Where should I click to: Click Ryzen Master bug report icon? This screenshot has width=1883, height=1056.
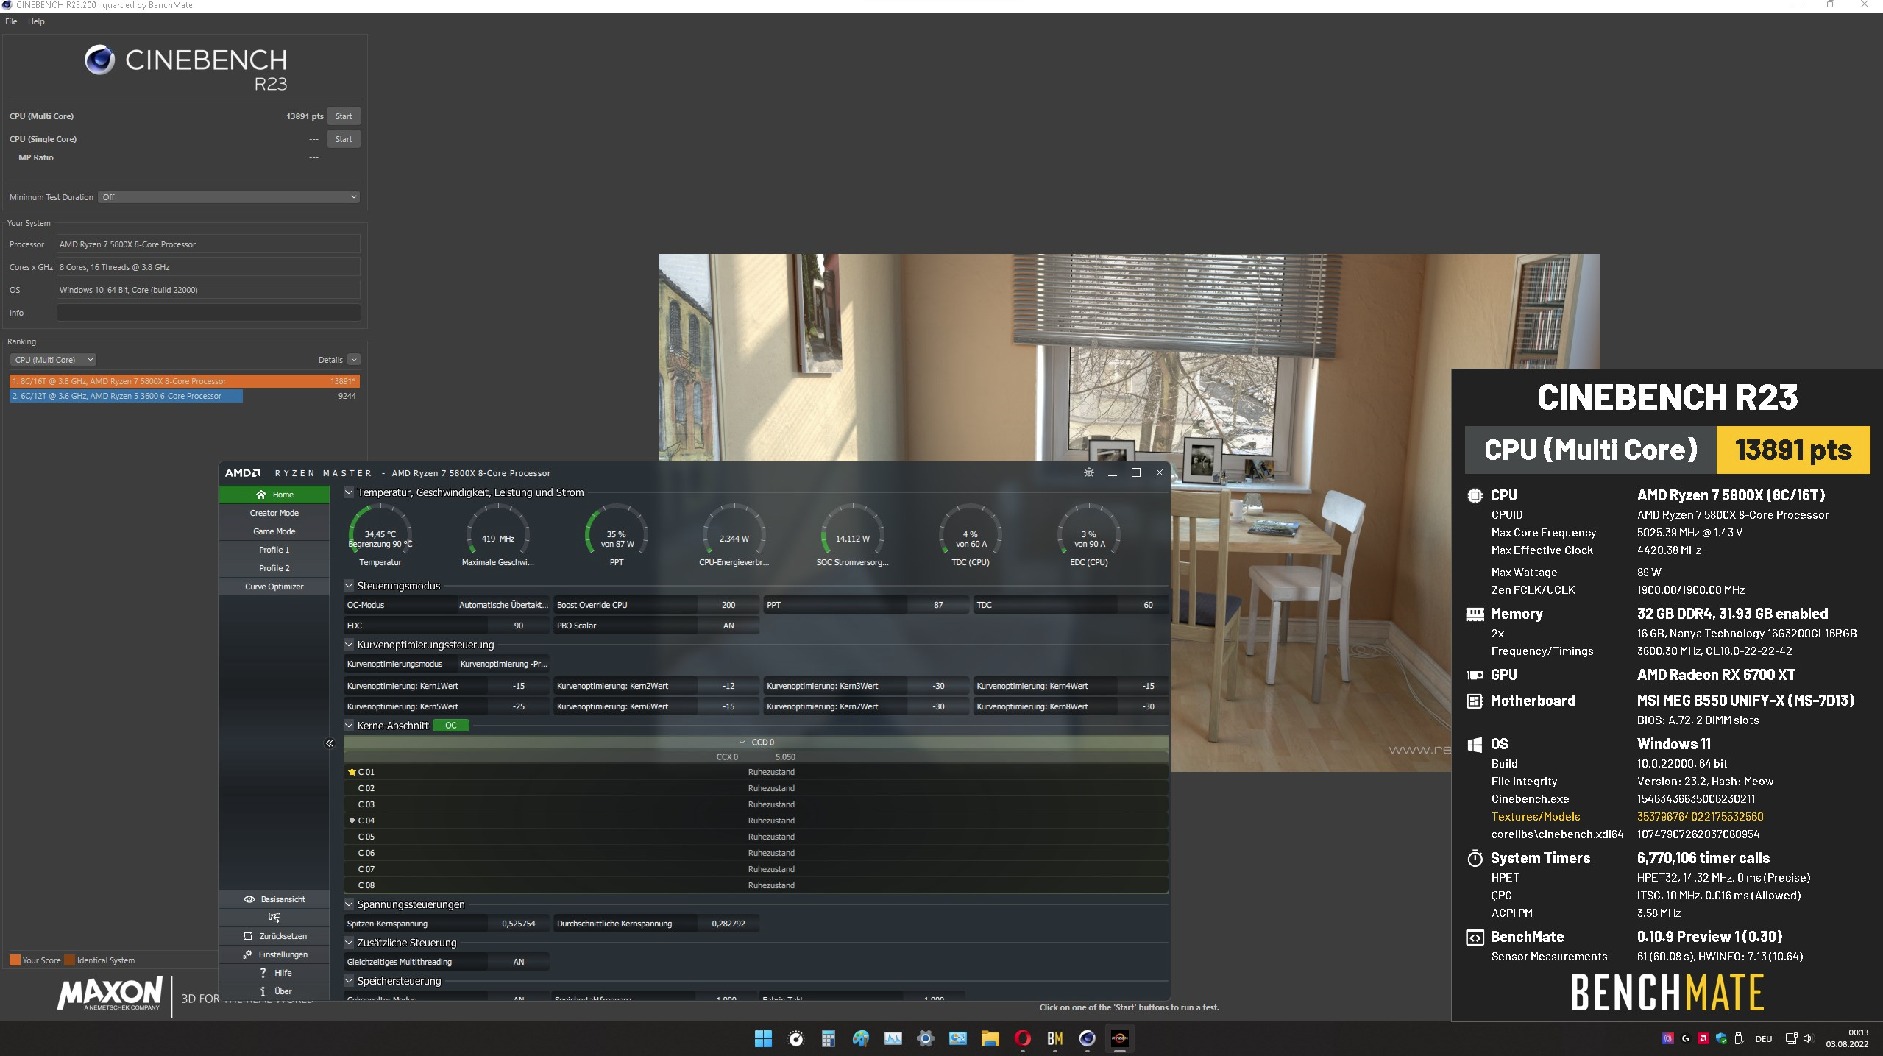coord(1089,472)
